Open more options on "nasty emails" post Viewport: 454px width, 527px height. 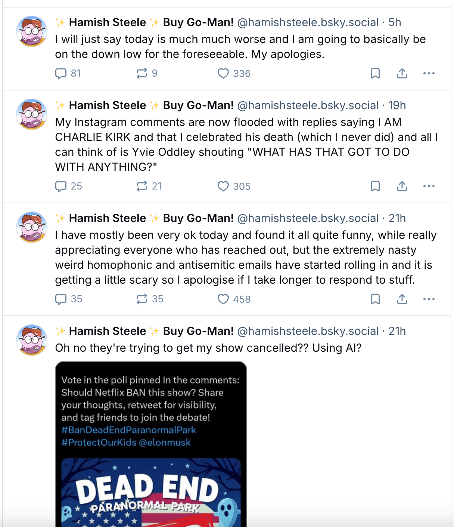click(429, 299)
